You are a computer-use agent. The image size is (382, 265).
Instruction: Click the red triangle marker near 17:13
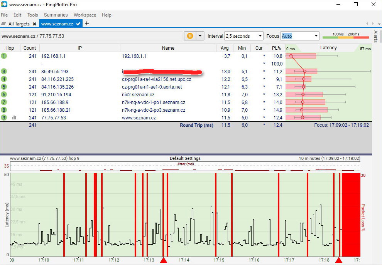pos(164,260)
